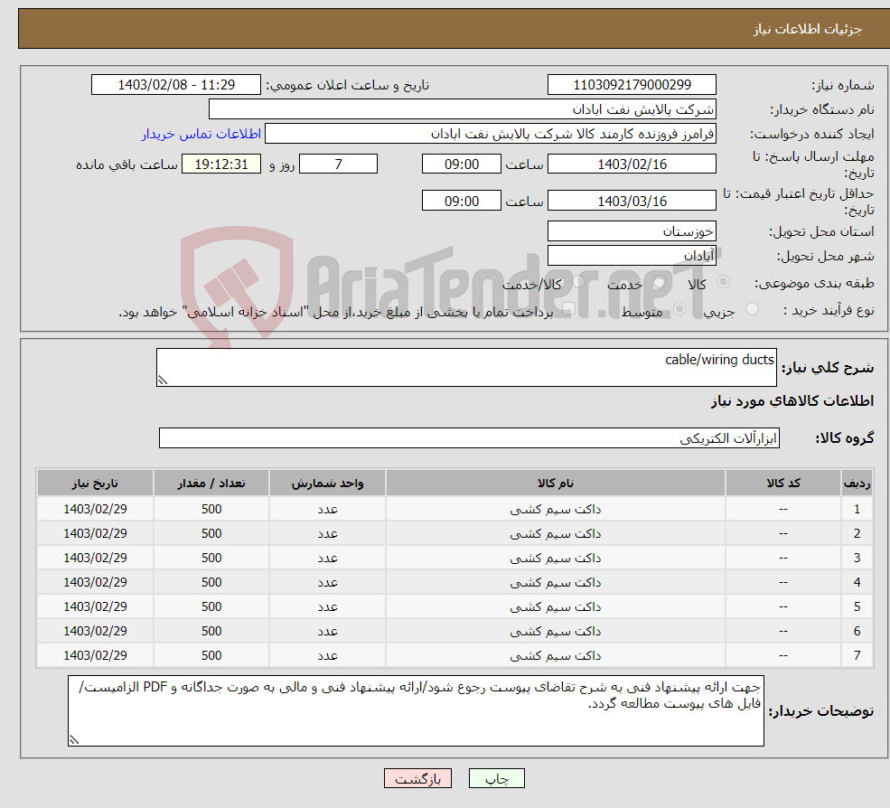Click the remaining days field showing 7
Viewport: 890px width, 808px height.
[x=338, y=164]
